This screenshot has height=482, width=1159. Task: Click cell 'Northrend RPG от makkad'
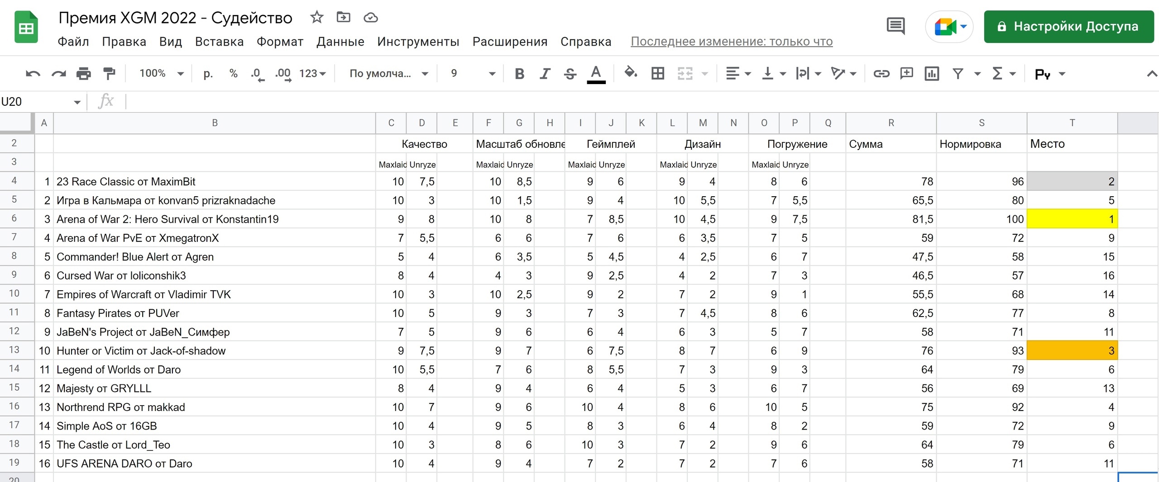pyautogui.click(x=215, y=407)
